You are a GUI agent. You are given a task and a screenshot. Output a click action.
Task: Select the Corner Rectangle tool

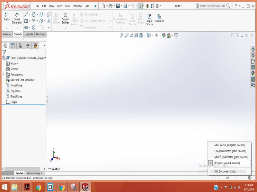point(26,21)
